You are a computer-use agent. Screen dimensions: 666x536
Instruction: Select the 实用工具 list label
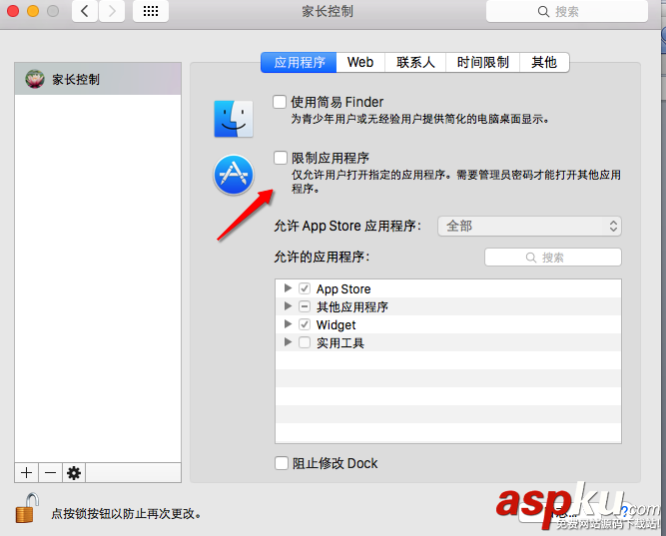point(340,342)
